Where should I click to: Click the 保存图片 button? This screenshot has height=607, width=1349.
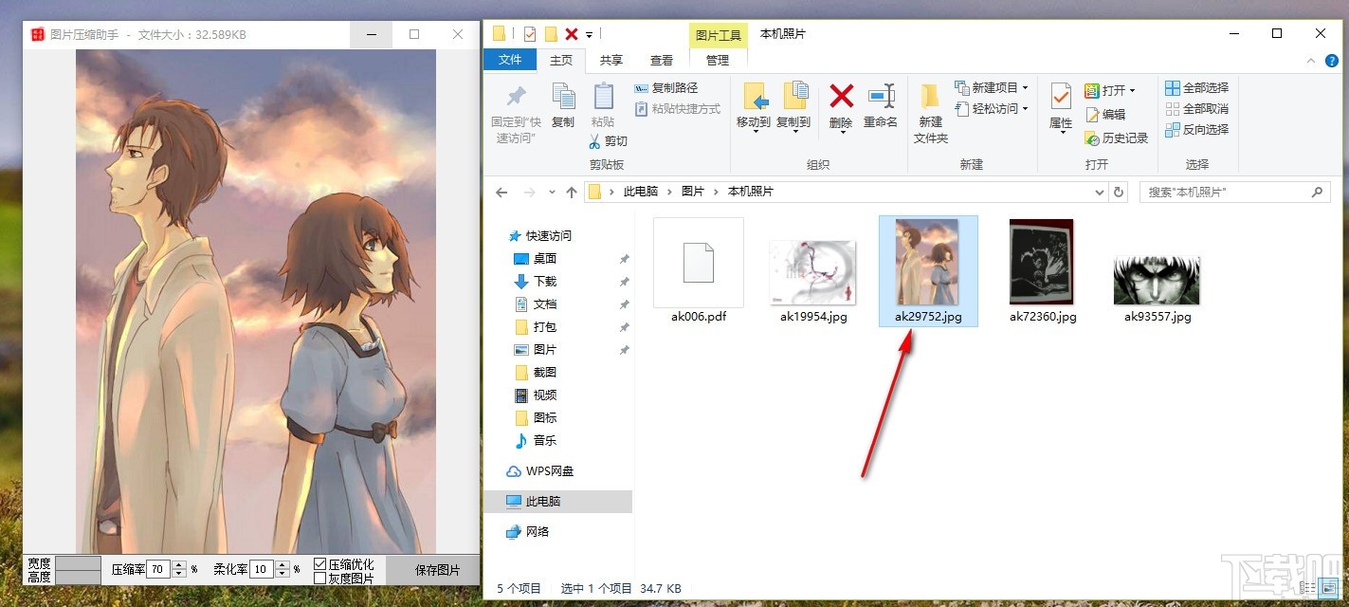(x=436, y=570)
